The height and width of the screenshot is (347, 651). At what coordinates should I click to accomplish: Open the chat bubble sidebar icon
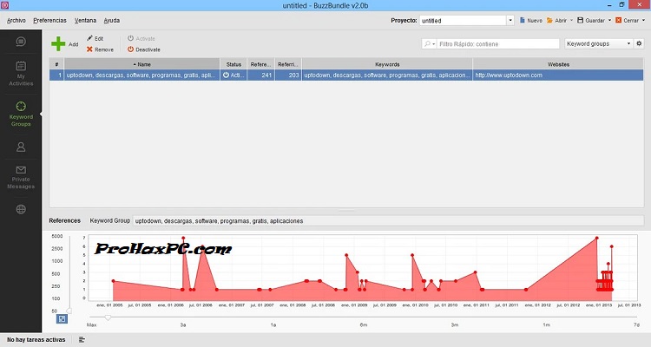pyautogui.click(x=21, y=42)
